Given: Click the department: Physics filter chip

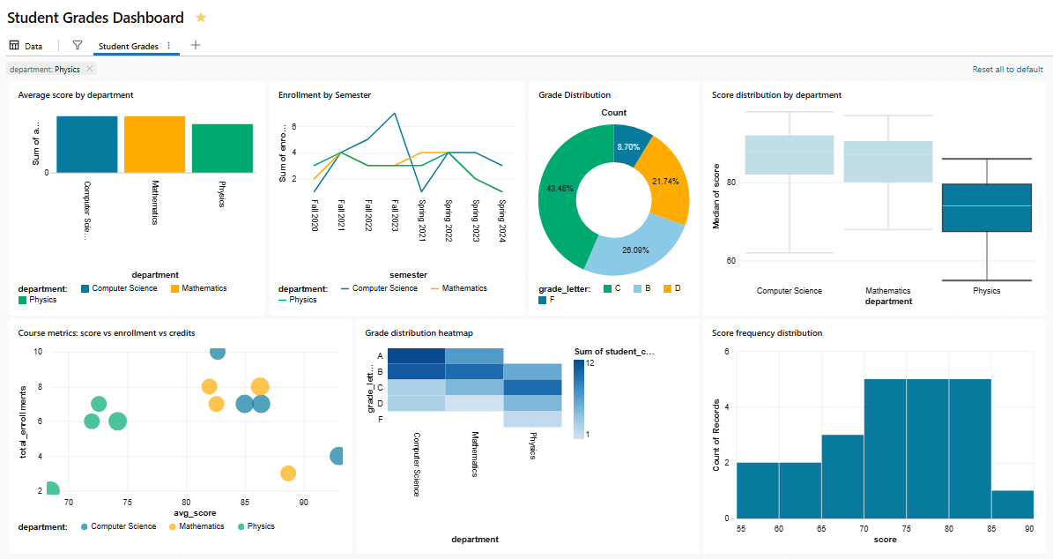Looking at the screenshot, I should (x=52, y=69).
